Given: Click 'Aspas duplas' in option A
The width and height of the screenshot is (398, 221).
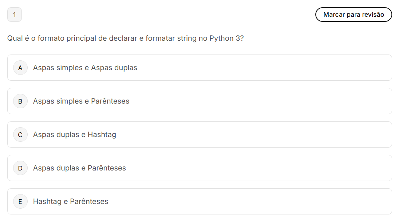Looking at the screenshot, I should click(x=114, y=68).
